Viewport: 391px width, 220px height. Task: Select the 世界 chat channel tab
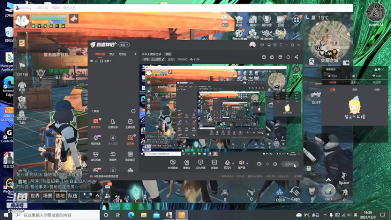pyautogui.click(x=35, y=196)
